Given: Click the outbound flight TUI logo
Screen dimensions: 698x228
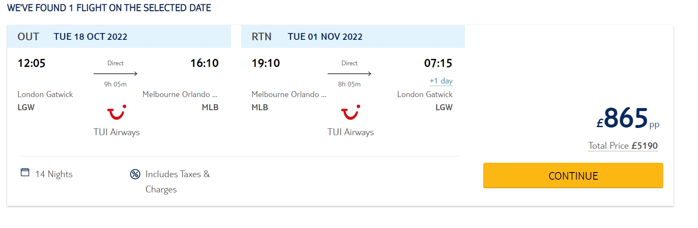Looking at the screenshot, I should click(x=117, y=112).
